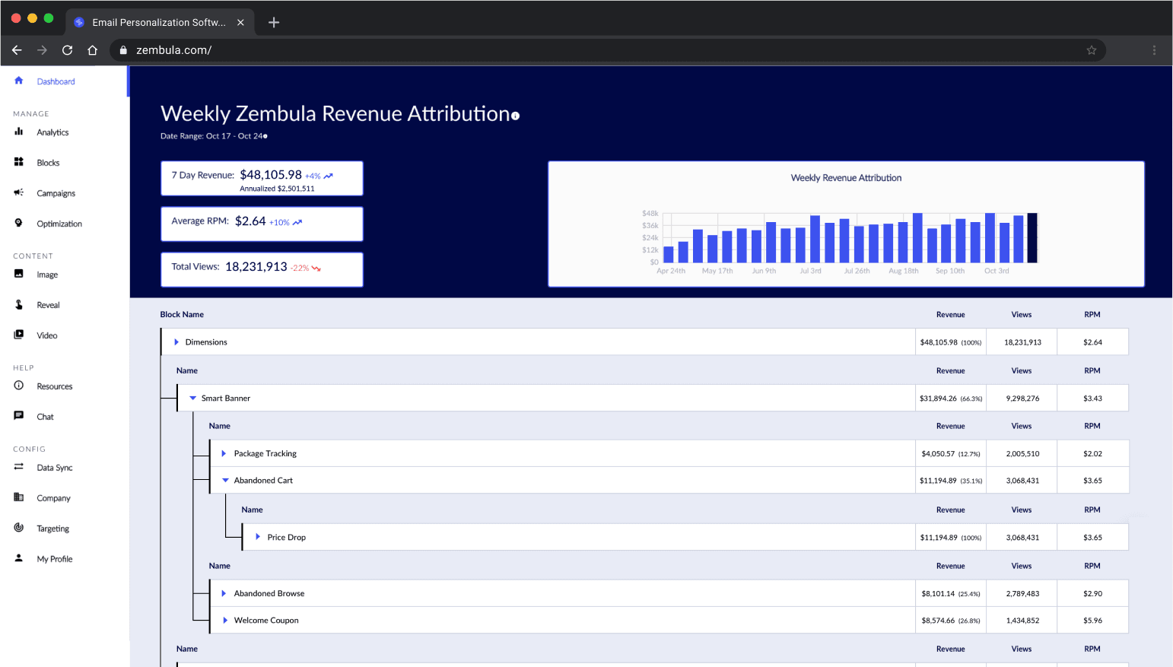Open the My Profile link
The image size is (1173, 667).
[55, 559]
